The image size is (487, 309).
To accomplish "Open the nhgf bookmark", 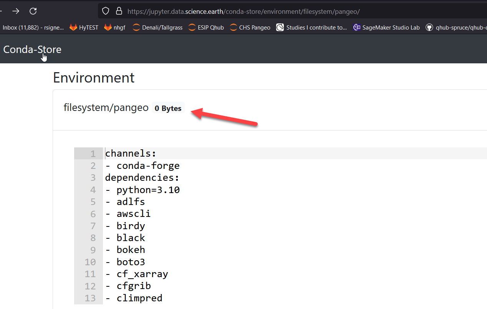I will click(x=114, y=28).
